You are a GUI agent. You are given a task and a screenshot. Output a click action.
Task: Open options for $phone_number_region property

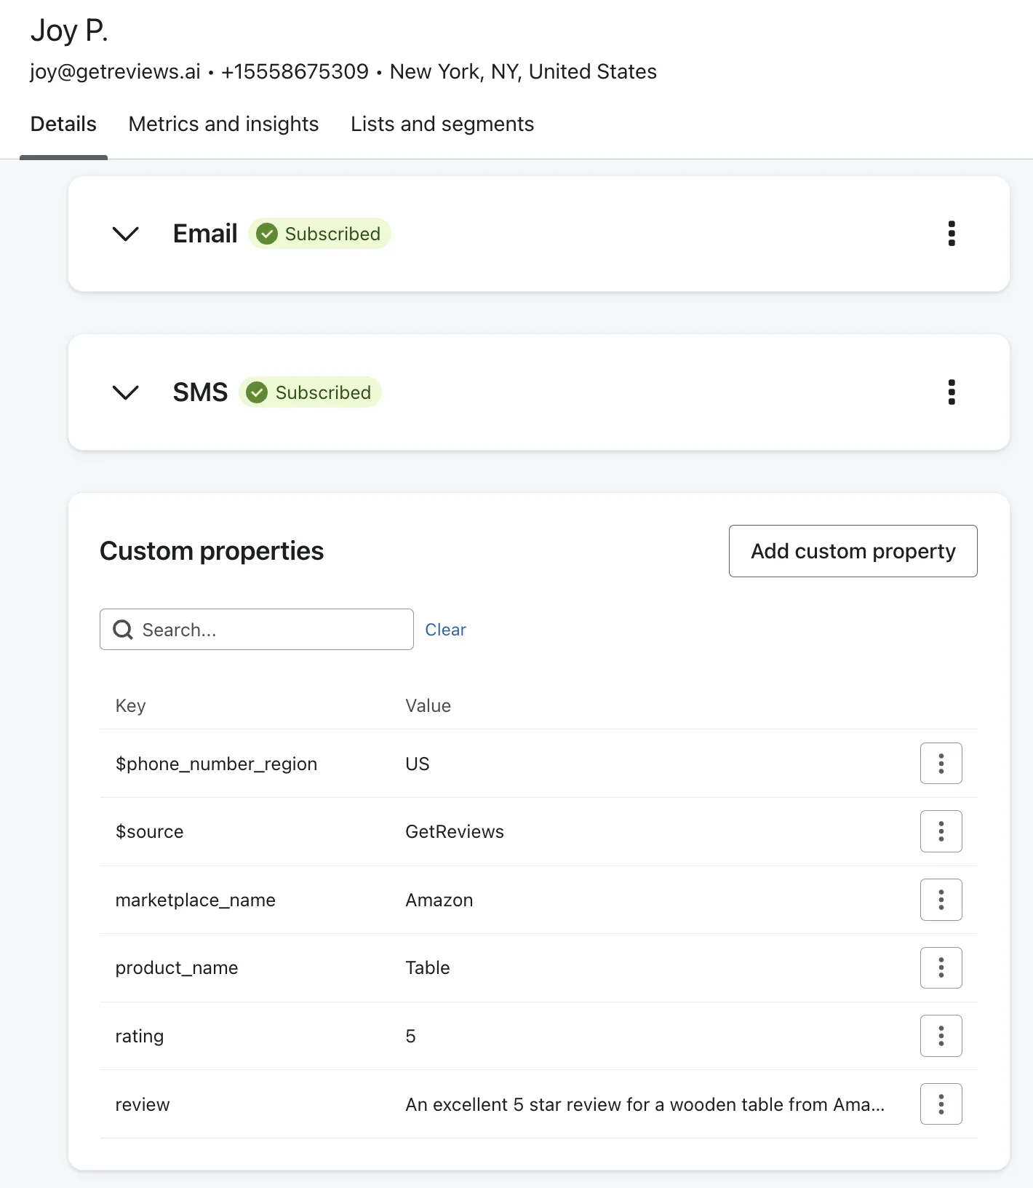pyautogui.click(x=941, y=764)
